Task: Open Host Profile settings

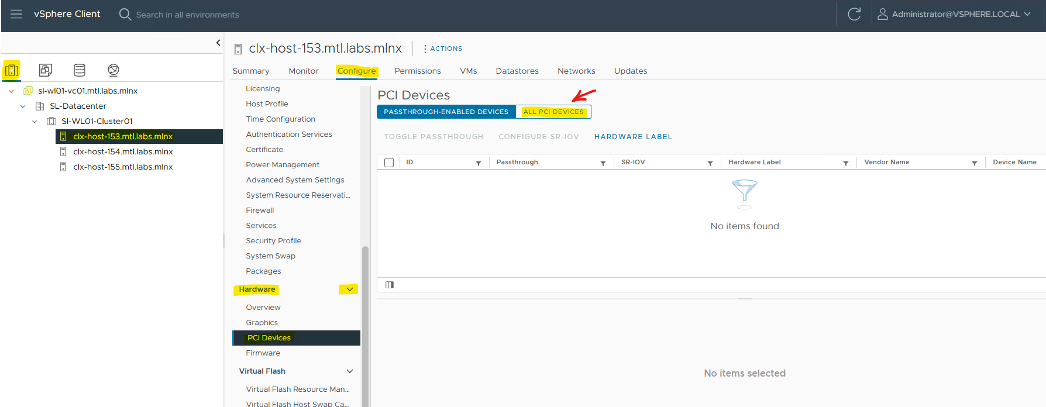Action: (267, 104)
